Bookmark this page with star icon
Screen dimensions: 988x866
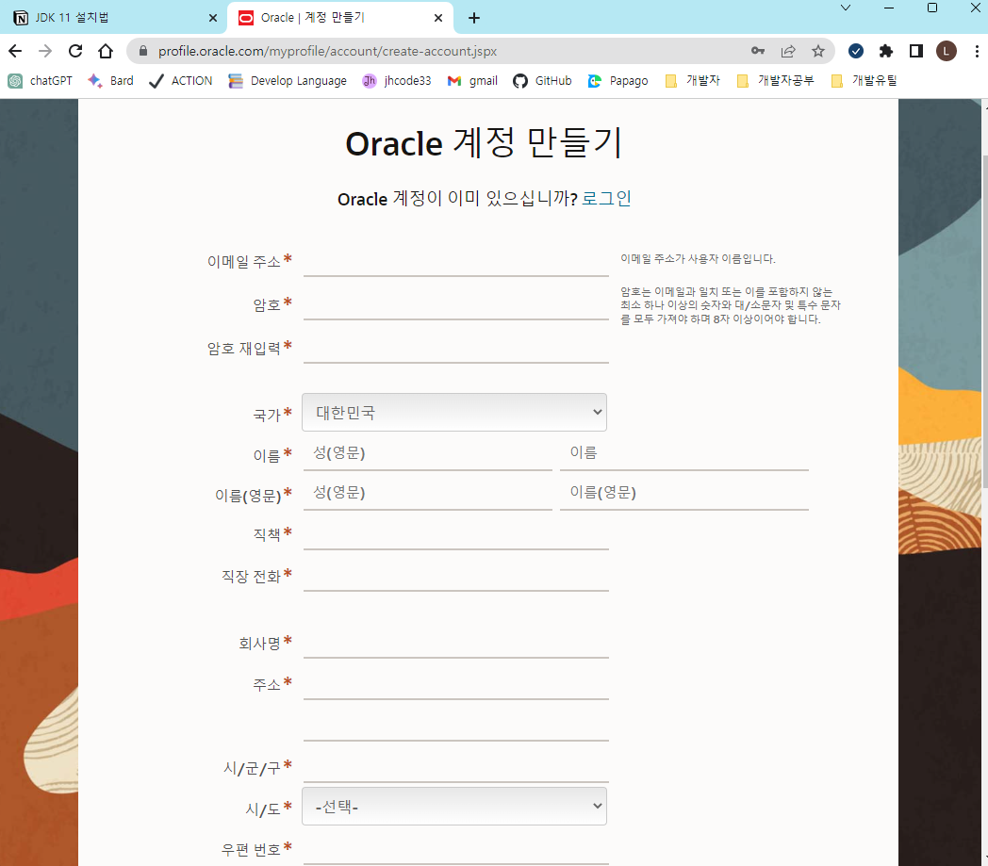[x=818, y=51]
